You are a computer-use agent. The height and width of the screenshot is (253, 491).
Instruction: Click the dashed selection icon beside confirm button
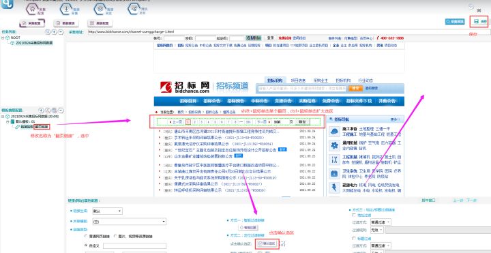click(282, 243)
